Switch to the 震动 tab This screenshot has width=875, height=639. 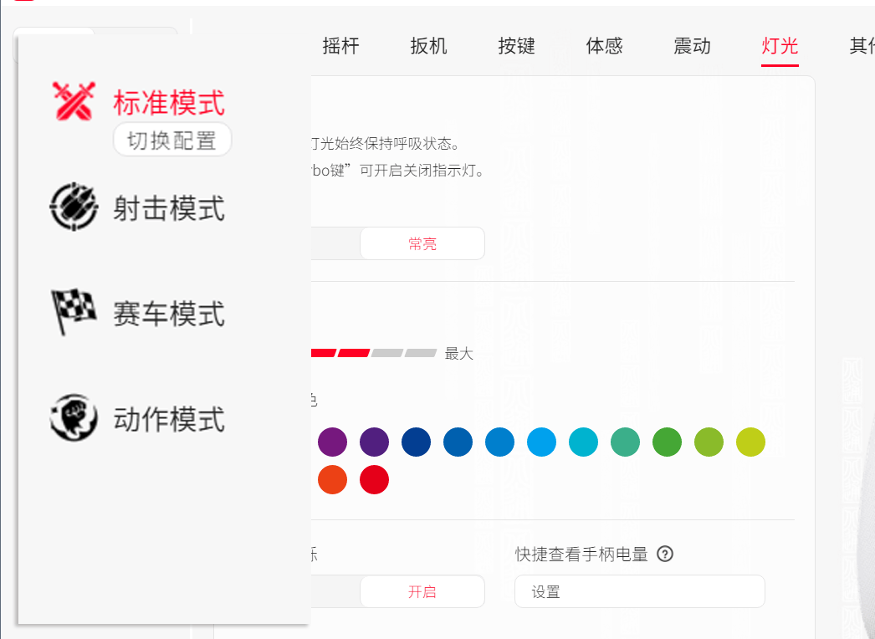tap(692, 47)
